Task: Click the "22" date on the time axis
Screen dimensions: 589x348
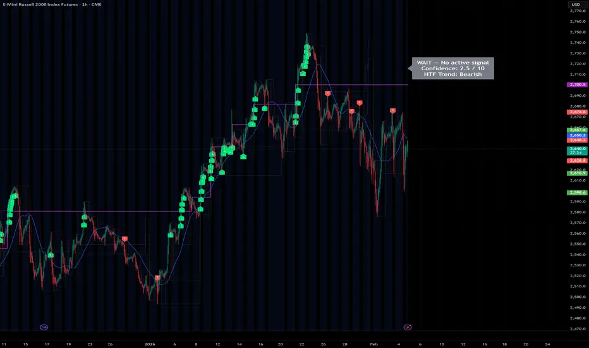Action: click(x=301, y=344)
